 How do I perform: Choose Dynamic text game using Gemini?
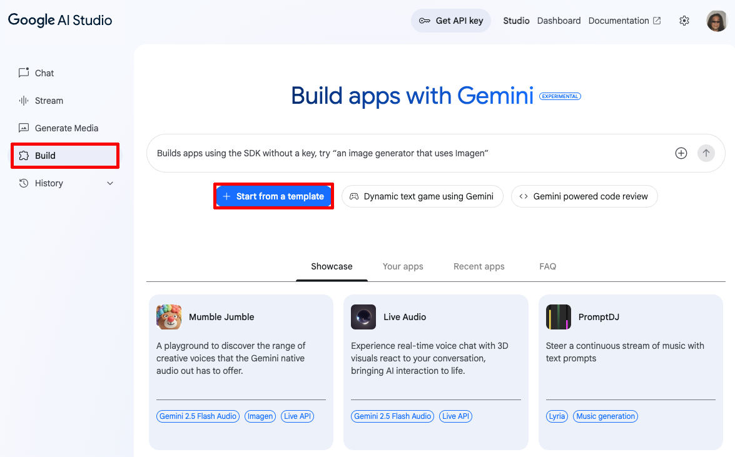[422, 196]
